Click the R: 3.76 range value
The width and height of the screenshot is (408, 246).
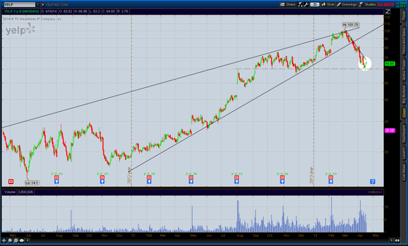(x=122, y=11)
